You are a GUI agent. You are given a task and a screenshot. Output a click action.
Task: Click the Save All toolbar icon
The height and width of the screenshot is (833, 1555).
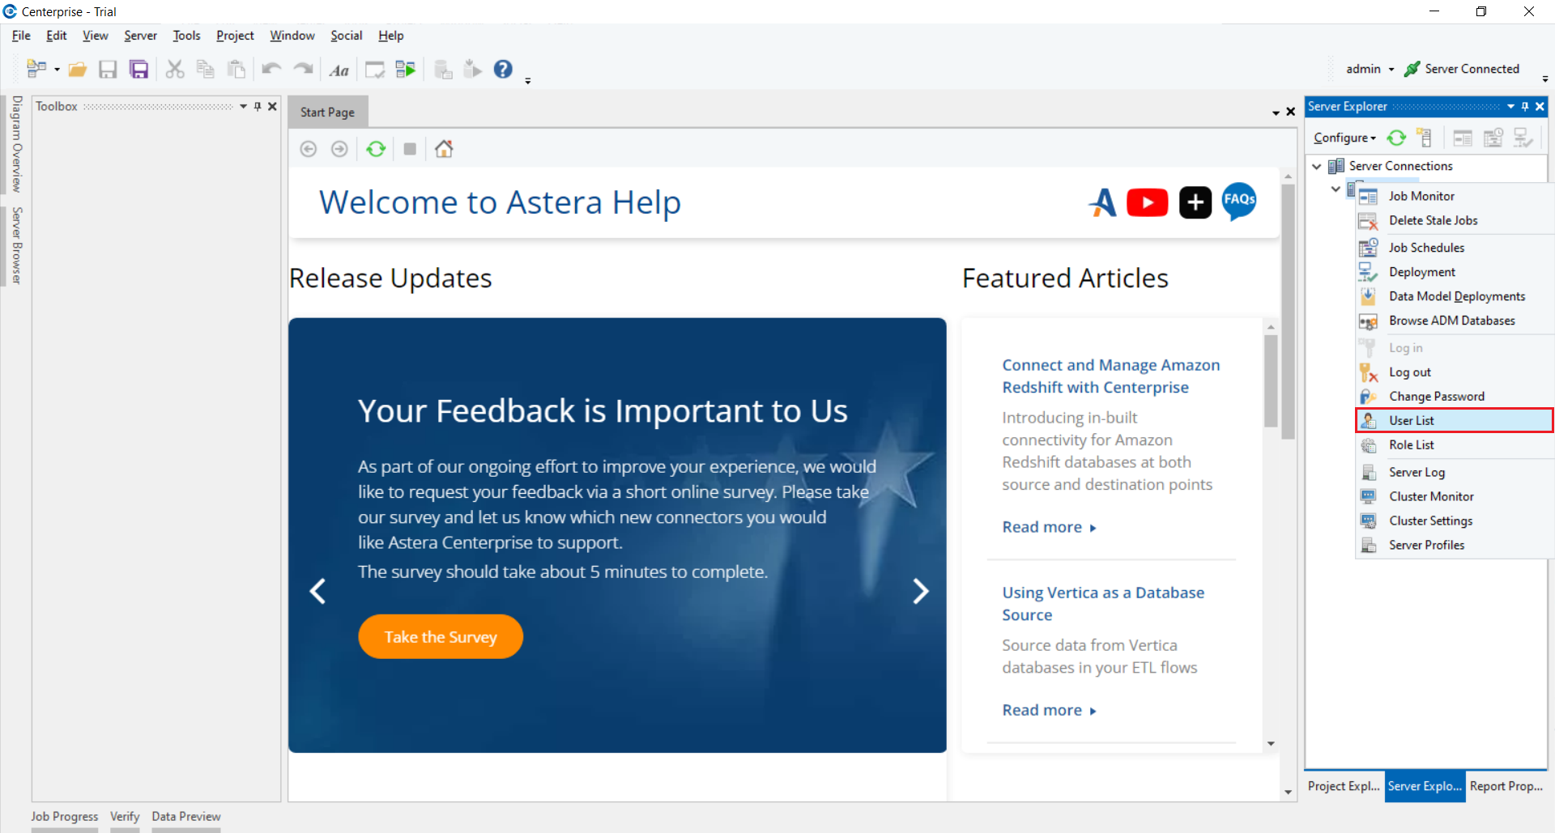(x=139, y=70)
